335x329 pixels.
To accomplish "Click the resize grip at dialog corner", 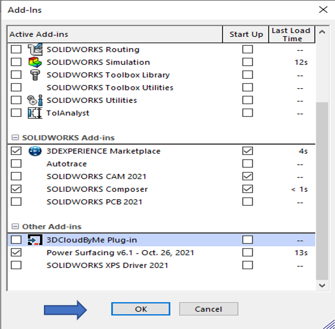I will [x=328, y=323].
